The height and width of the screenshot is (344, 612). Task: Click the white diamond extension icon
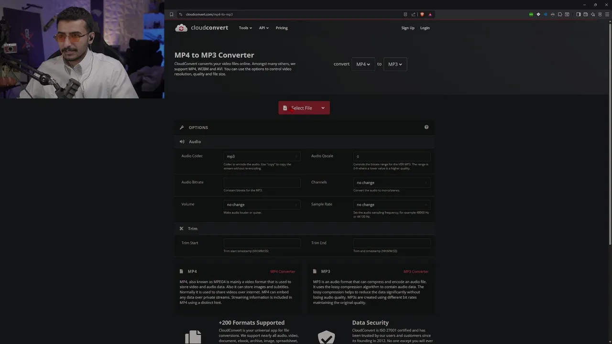click(x=538, y=14)
